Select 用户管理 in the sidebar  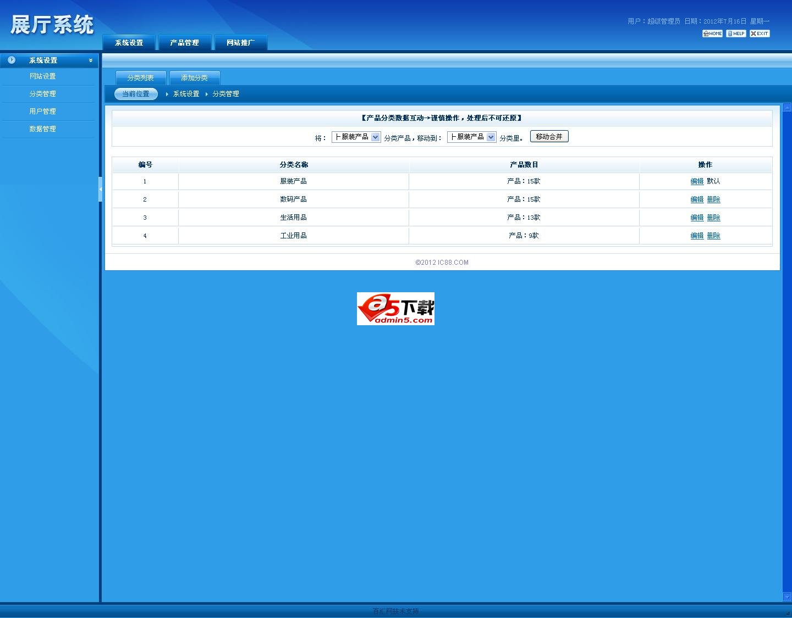click(43, 112)
